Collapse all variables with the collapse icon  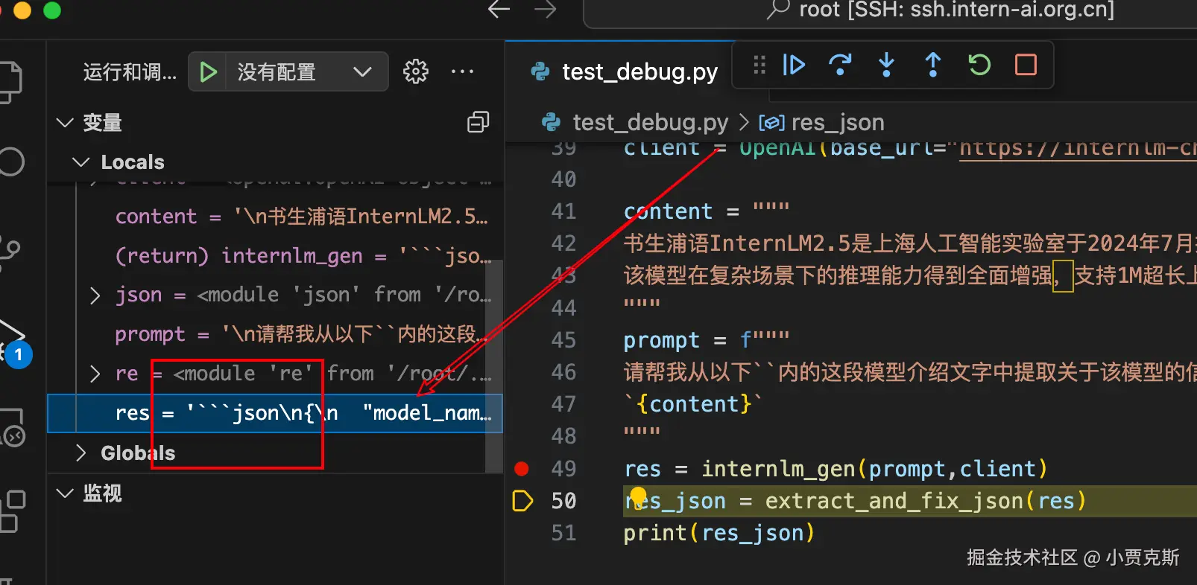(478, 122)
